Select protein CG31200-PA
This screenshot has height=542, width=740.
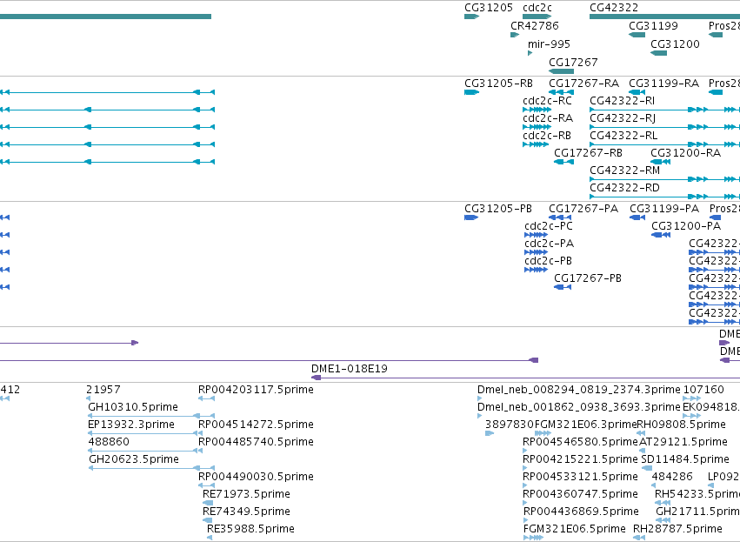click(686, 226)
